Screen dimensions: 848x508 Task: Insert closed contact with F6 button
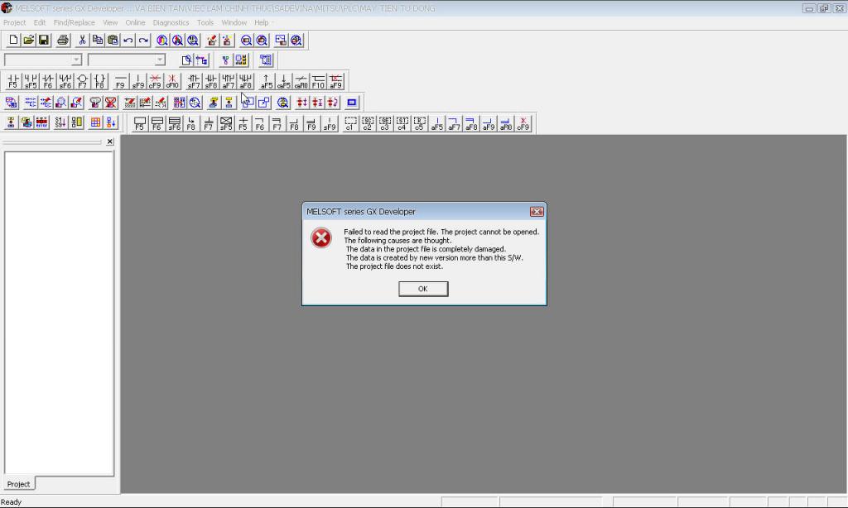point(48,81)
